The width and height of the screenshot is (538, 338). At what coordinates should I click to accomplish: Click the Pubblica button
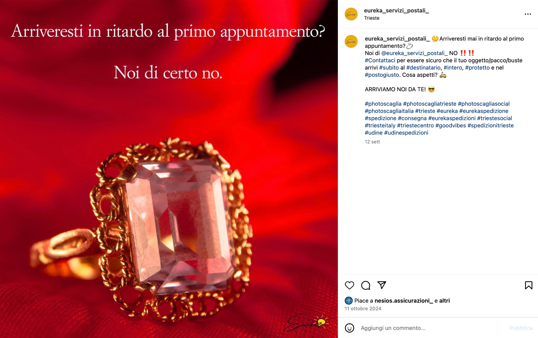click(521, 328)
